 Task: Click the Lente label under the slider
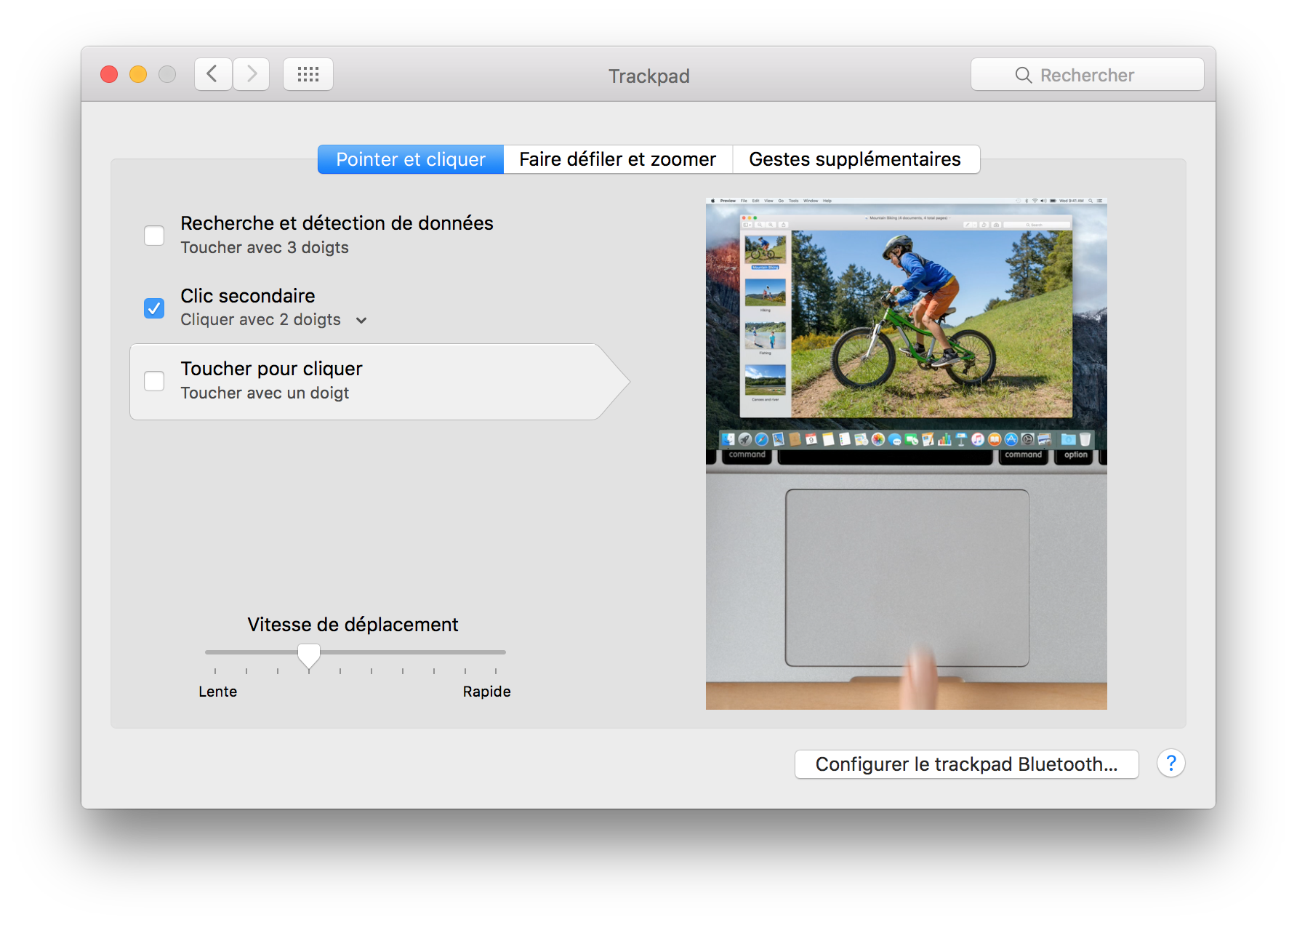click(218, 692)
